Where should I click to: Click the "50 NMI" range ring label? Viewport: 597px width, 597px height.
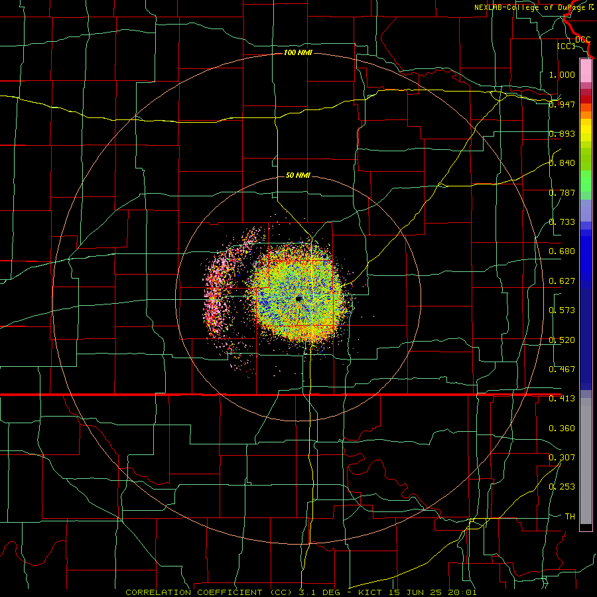click(298, 175)
